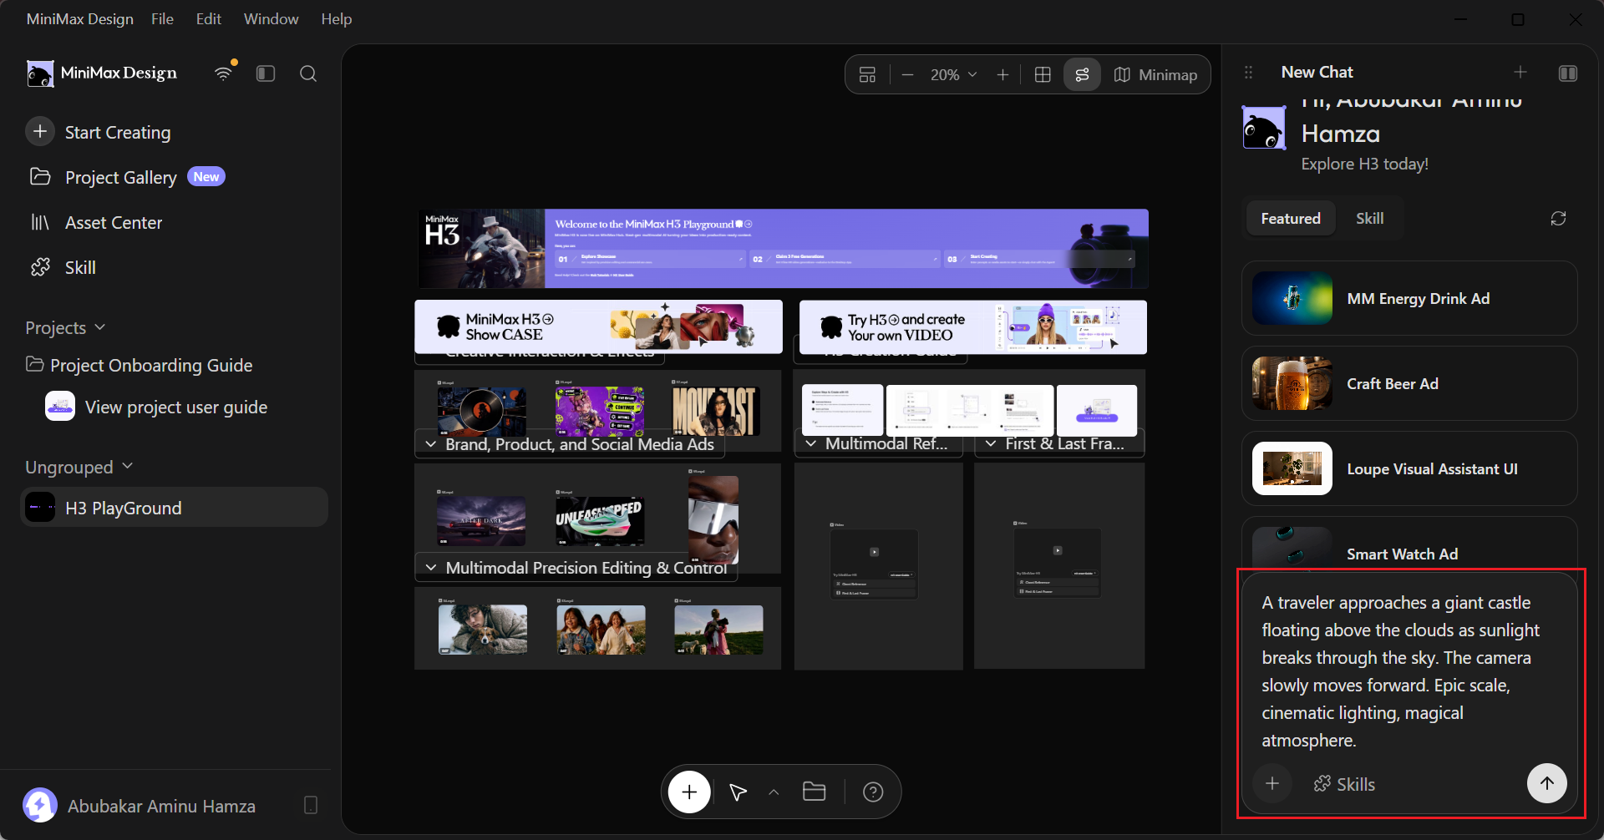Refresh the featured suggestions list
The height and width of the screenshot is (840, 1604).
pyautogui.click(x=1558, y=219)
